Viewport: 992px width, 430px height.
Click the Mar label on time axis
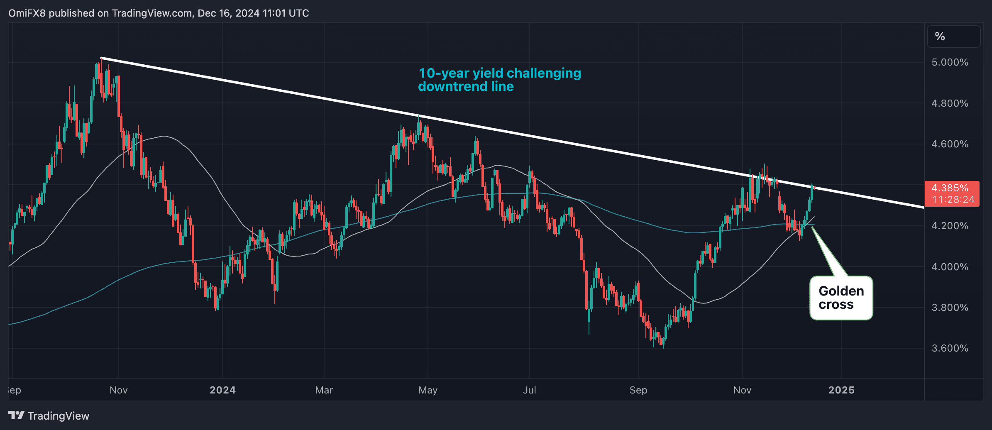point(324,390)
